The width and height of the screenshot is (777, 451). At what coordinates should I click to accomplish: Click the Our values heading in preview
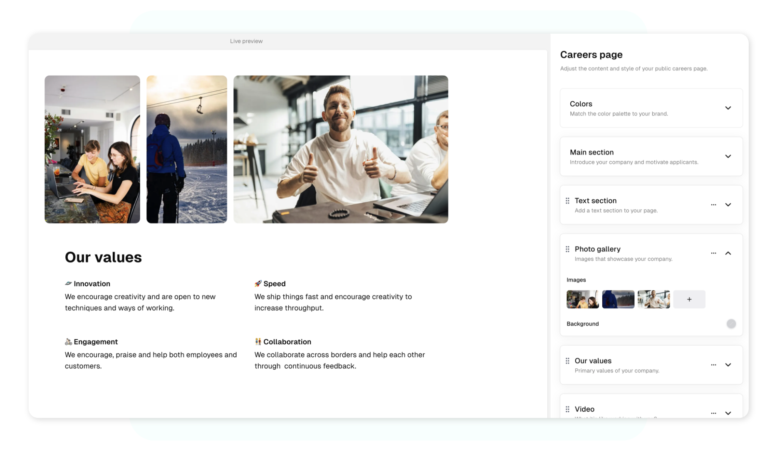[x=103, y=257]
